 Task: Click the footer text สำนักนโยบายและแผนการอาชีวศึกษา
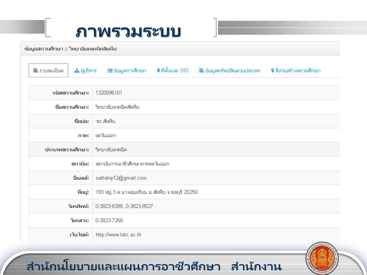point(124,267)
